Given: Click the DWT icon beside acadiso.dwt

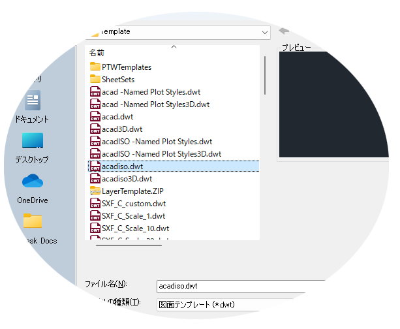Looking at the screenshot, I should pos(95,166).
